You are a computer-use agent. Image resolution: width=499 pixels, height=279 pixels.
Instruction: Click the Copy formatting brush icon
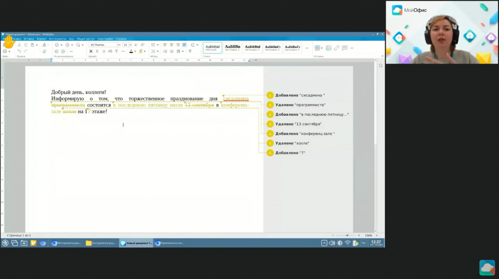[44, 45]
